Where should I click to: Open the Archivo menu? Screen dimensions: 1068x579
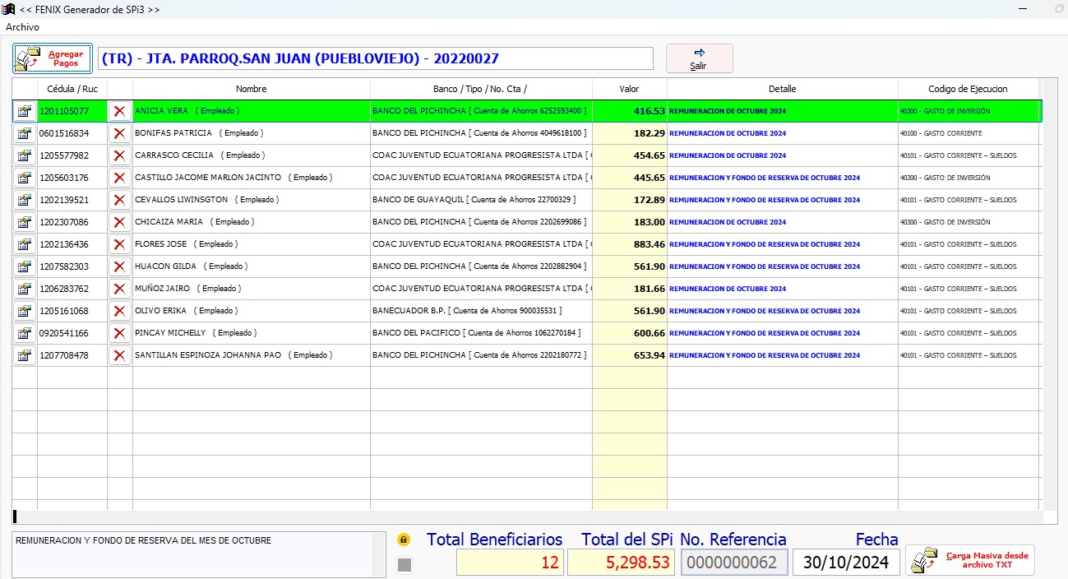pyautogui.click(x=22, y=27)
